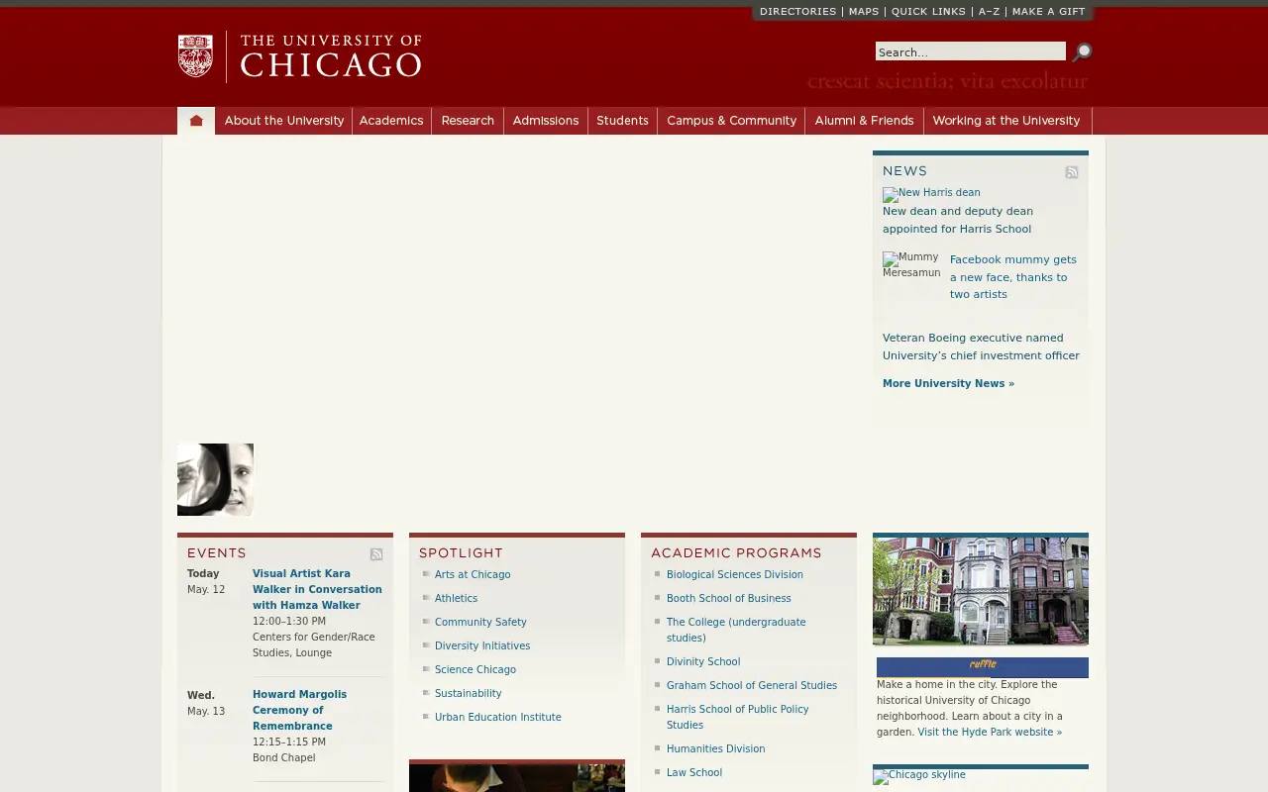Open the Admissions menu
1268x792 pixels.
coord(546,121)
